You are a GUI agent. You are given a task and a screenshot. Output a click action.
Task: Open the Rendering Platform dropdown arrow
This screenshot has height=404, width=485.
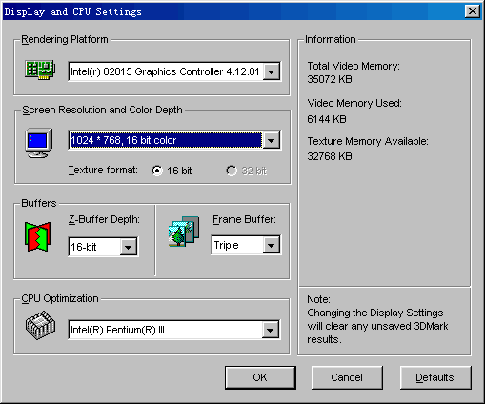click(x=272, y=71)
